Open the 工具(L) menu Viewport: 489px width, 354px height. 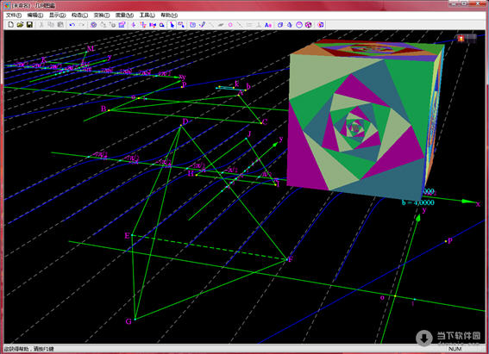pos(147,15)
